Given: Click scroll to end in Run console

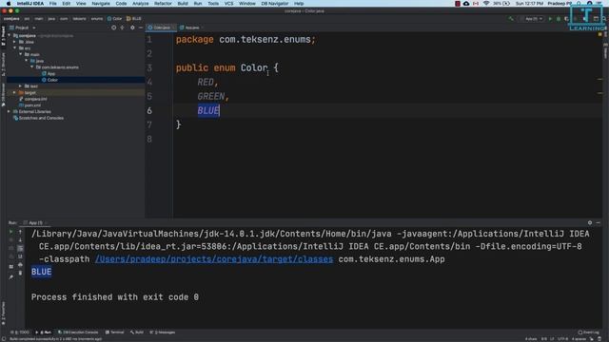Looking at the screenshot, I should pyautogui.click(x=20, y=256).
